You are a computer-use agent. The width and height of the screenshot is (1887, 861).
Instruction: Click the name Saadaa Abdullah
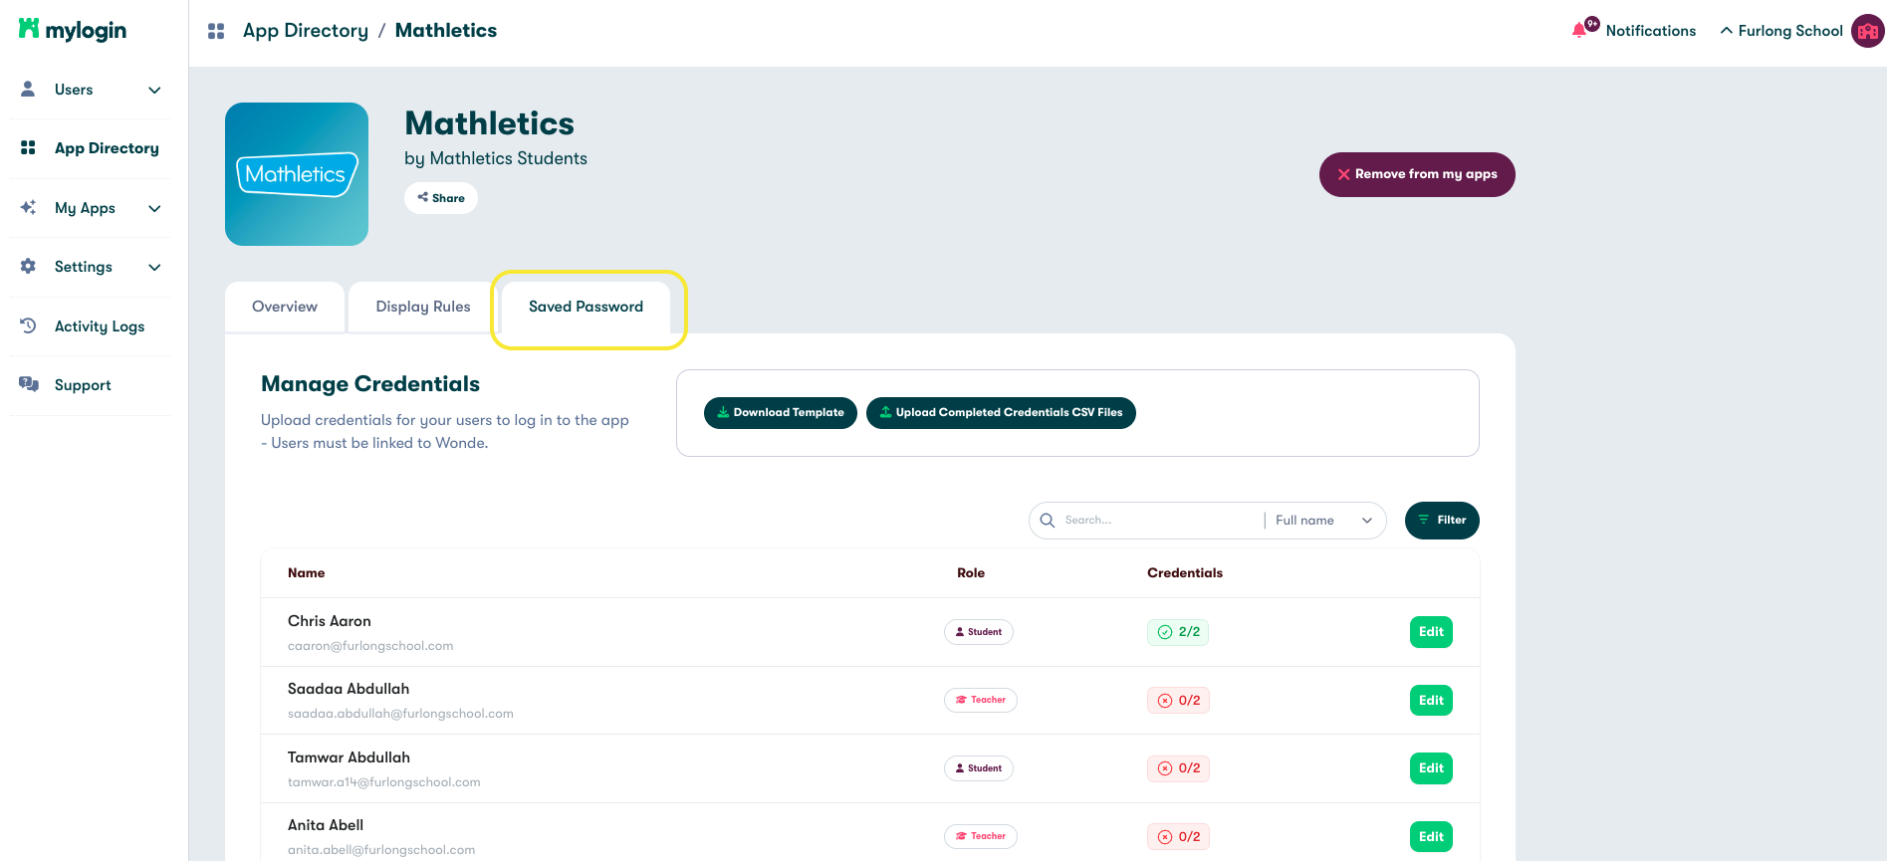(x=349, y=689)
